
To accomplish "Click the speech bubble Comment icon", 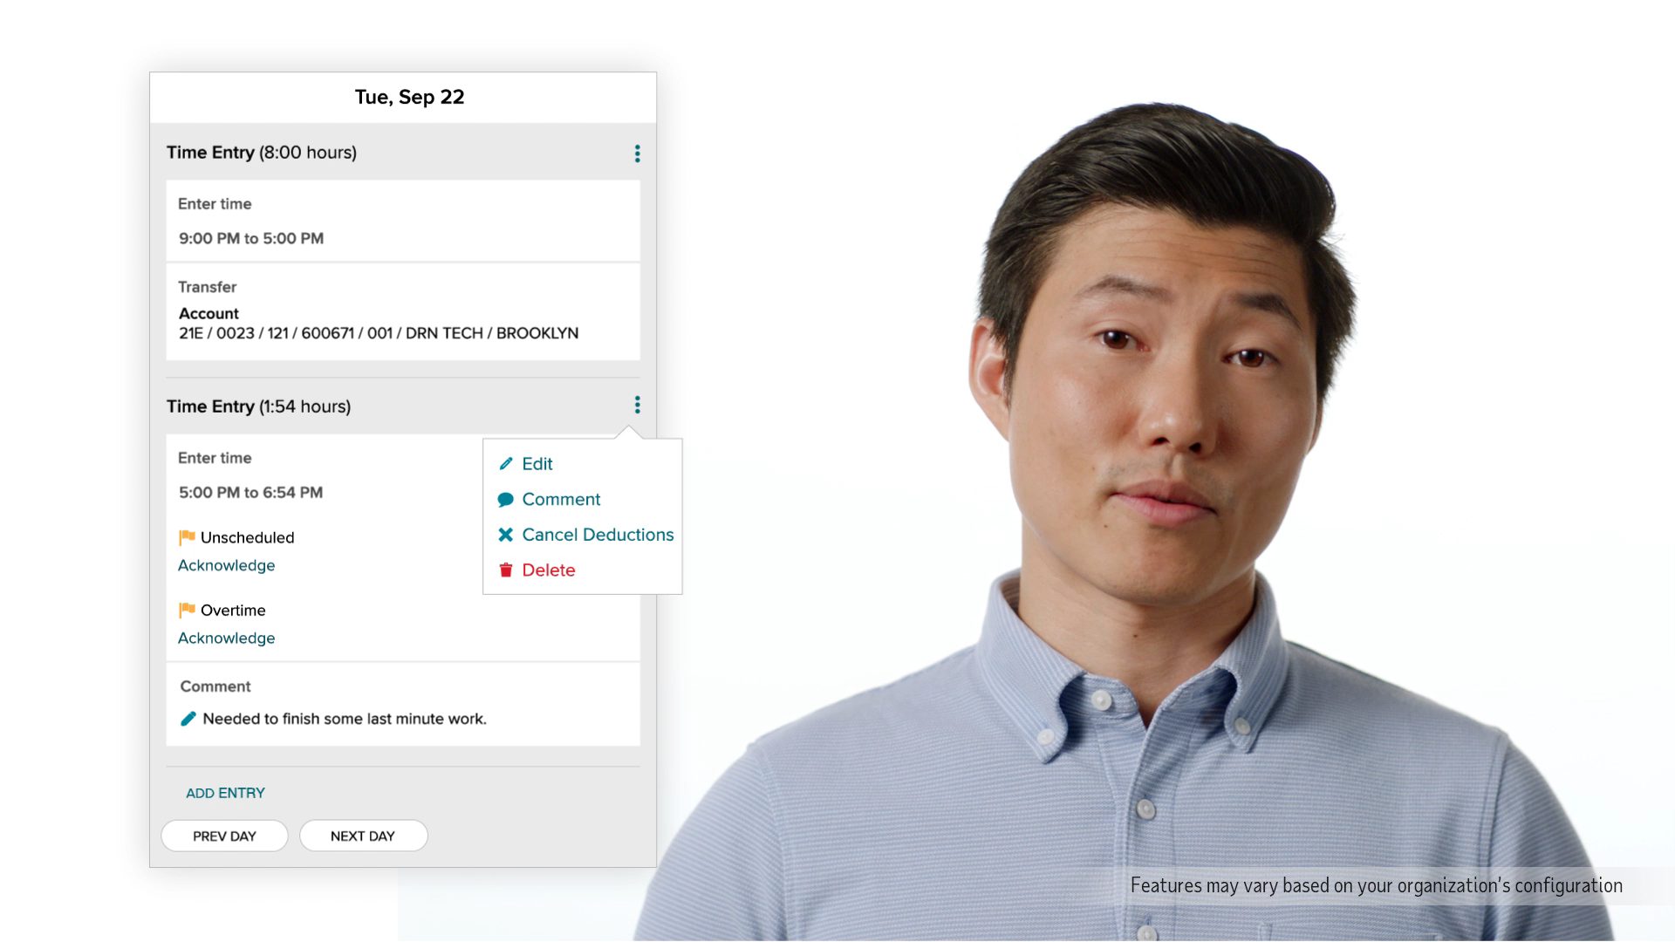I will [505, 500].
